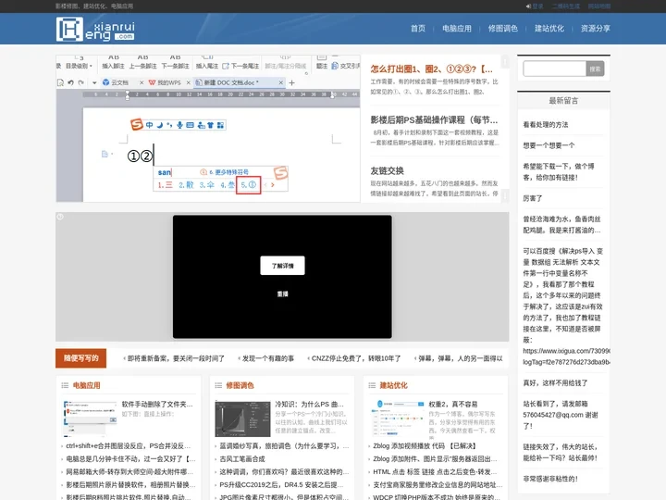Open article 电脑总是几分钟卡住不动
The width and height of the screenshot is (666, 500).
130,458
